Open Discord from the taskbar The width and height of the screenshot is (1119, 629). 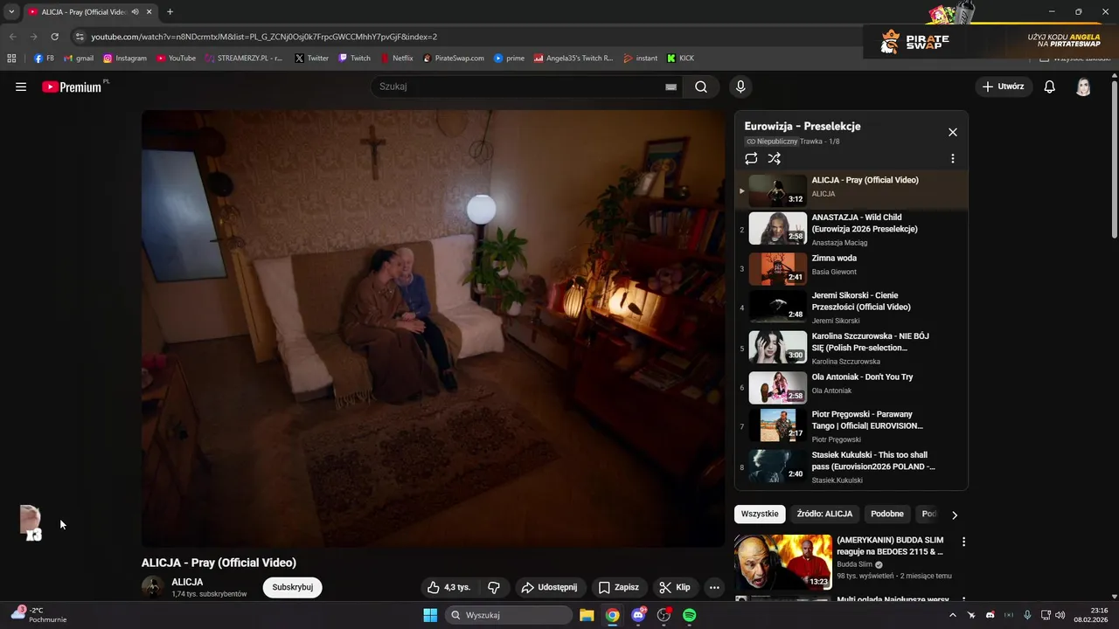pyautogui.click(x=638, y=615)
